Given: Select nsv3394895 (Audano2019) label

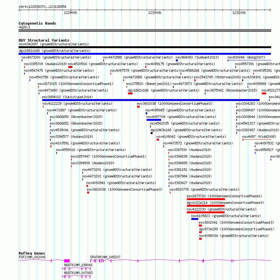Looking at the screenshot, I should click(190, 163).
